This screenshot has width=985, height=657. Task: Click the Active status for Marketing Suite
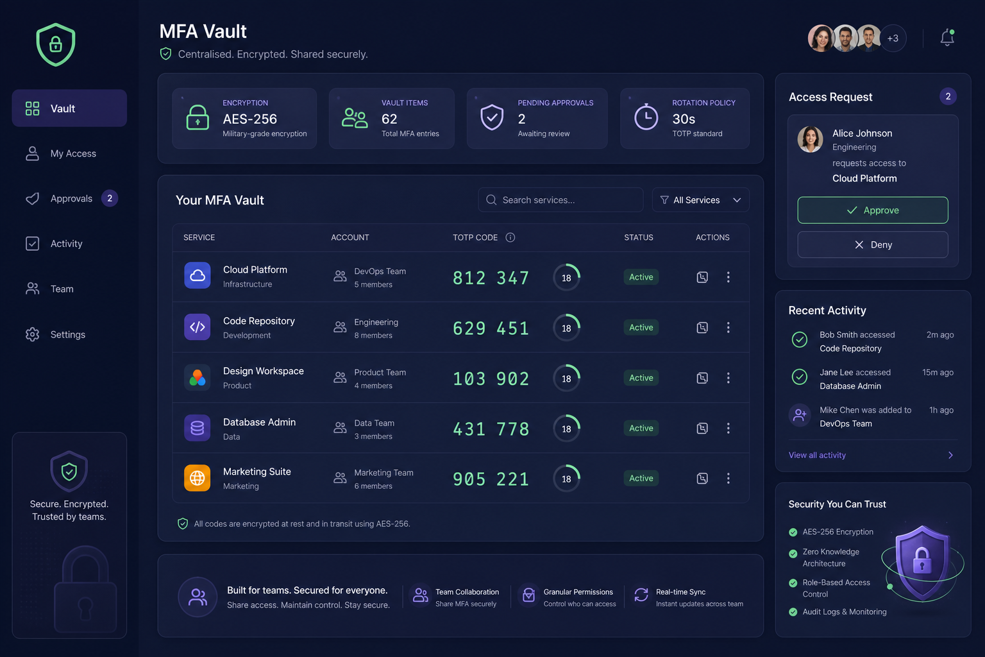point(641,479)
